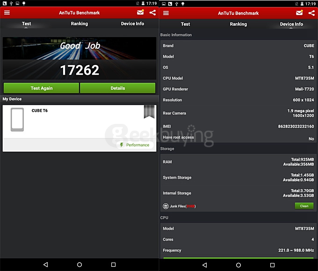Image resolution: width=318 pixels, height=271 pixels.
Task: Tap the junk files trash icon
Action: pyautogui.click(x=166, y=206)
